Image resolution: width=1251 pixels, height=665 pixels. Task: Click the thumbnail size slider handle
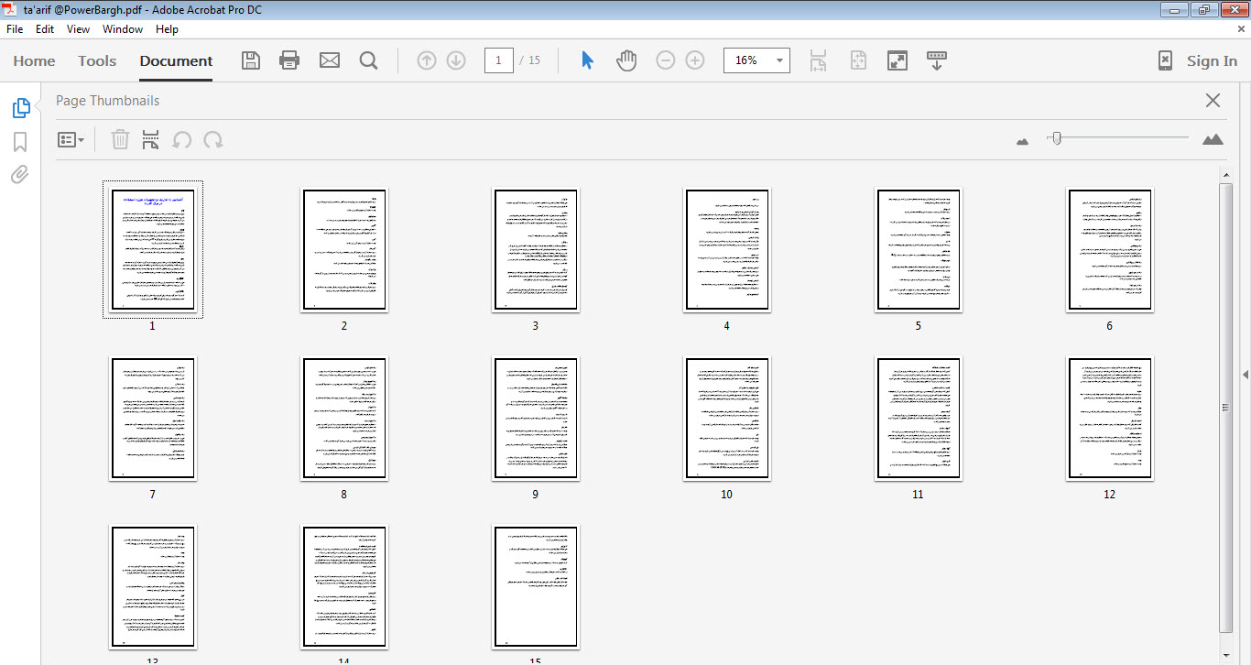pyautogui.click(x=1057, y=138)
